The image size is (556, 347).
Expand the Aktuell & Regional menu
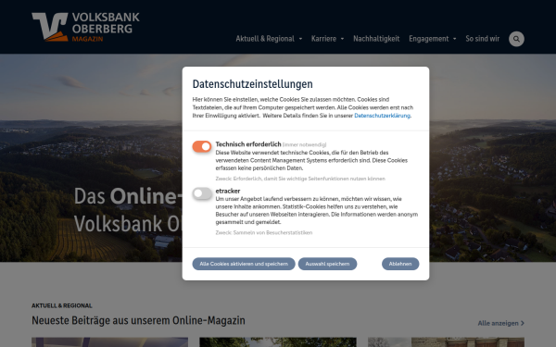point(269,39)
